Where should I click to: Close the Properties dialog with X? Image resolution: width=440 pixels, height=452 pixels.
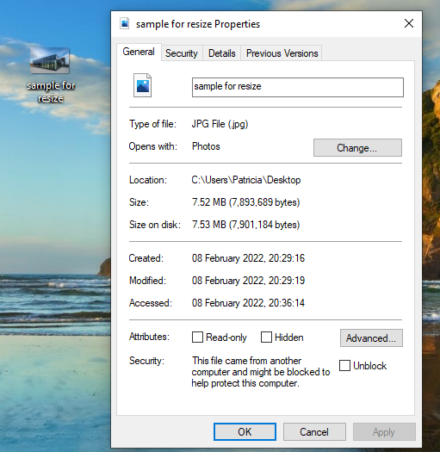click(x=409, y=23)
